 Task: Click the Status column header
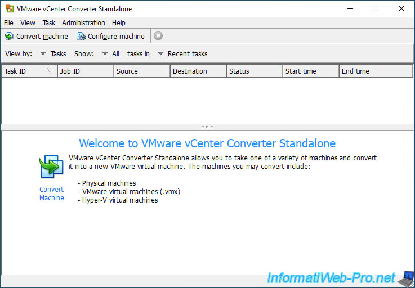[255, 71]
